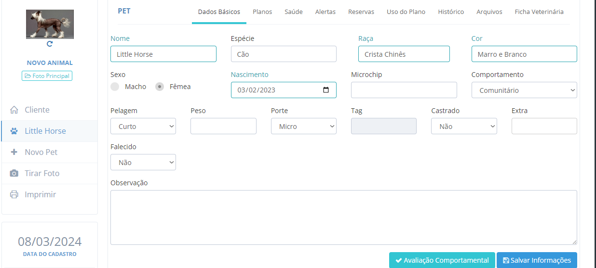The height and width of the screenshot is (268, 596).
Task: Open the Falecido dropdown
Action: tap(143, 162)
